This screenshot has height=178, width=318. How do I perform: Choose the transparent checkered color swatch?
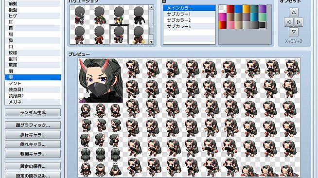(223, 9)
